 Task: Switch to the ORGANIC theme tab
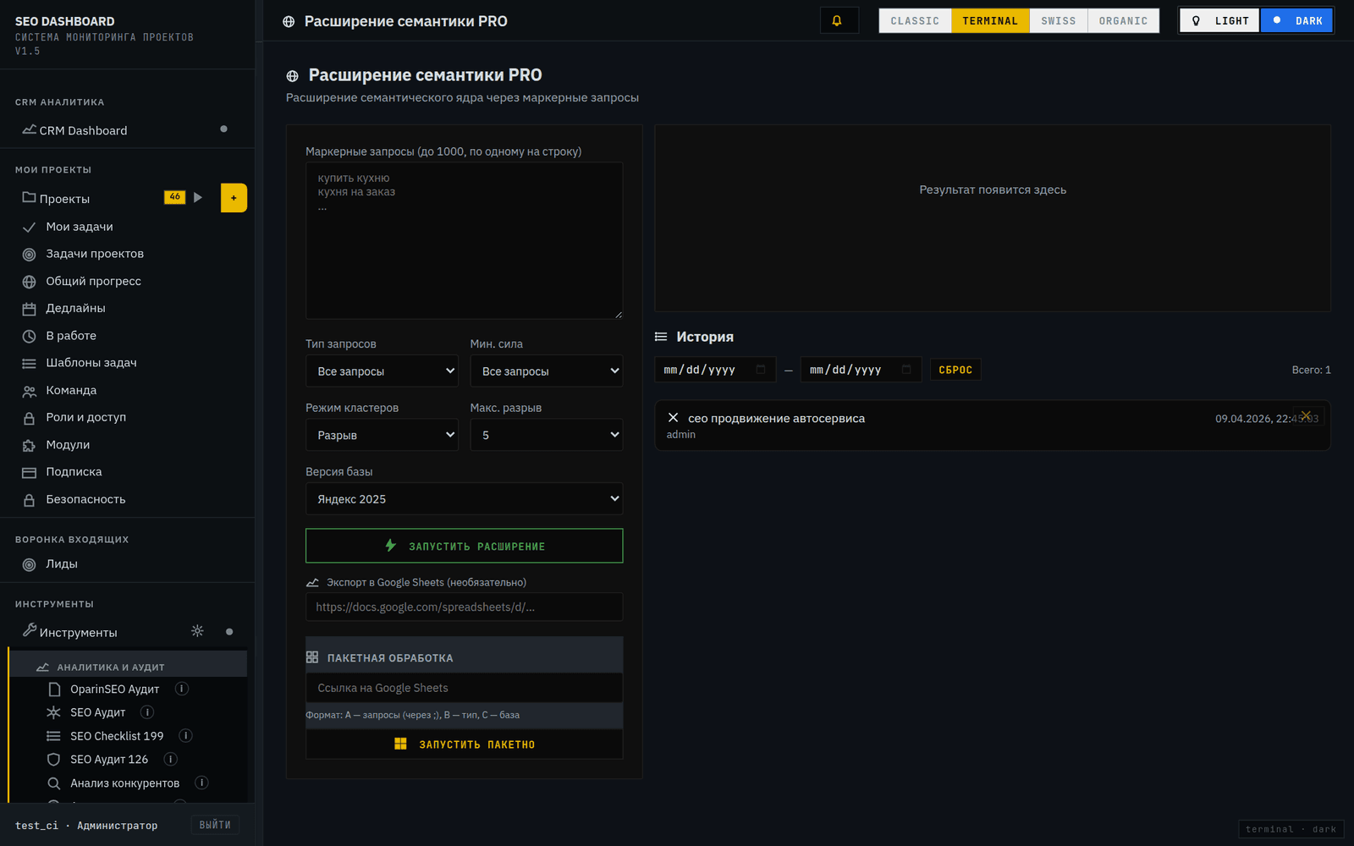pyautogui.click(x=1123, y=20)
